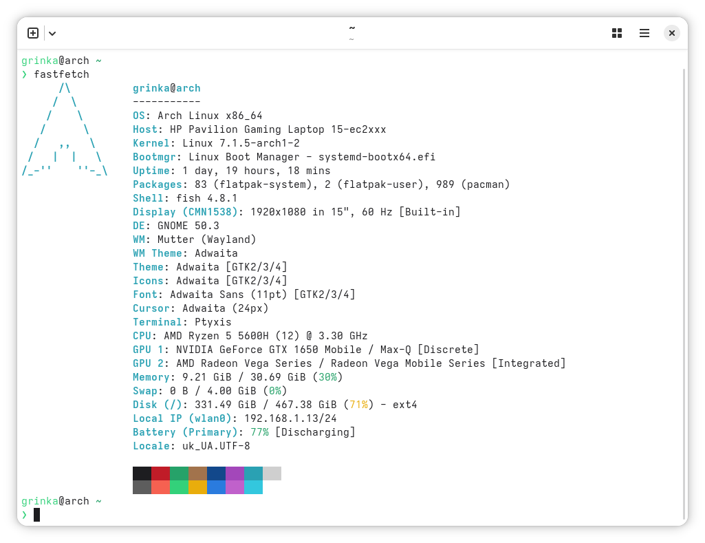The width and height of the screenshot is (705, 543).
Task: Click the typed 'fastfetch' command
Action: pos(62,74)
